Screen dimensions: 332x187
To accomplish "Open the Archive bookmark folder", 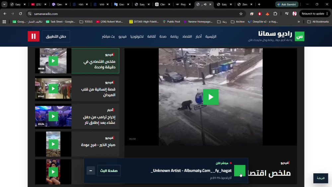I will pyautogui.click(x=238, y=22).
